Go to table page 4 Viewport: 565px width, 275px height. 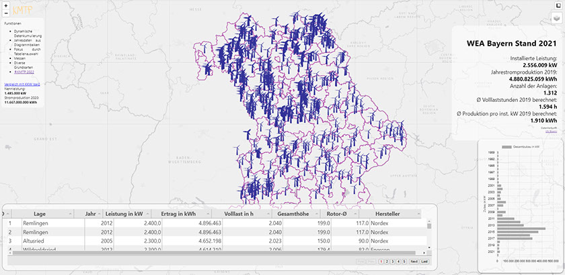click(x=398, y=262)
